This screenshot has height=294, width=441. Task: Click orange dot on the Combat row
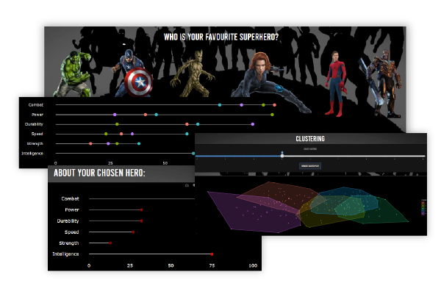point(274,105)
